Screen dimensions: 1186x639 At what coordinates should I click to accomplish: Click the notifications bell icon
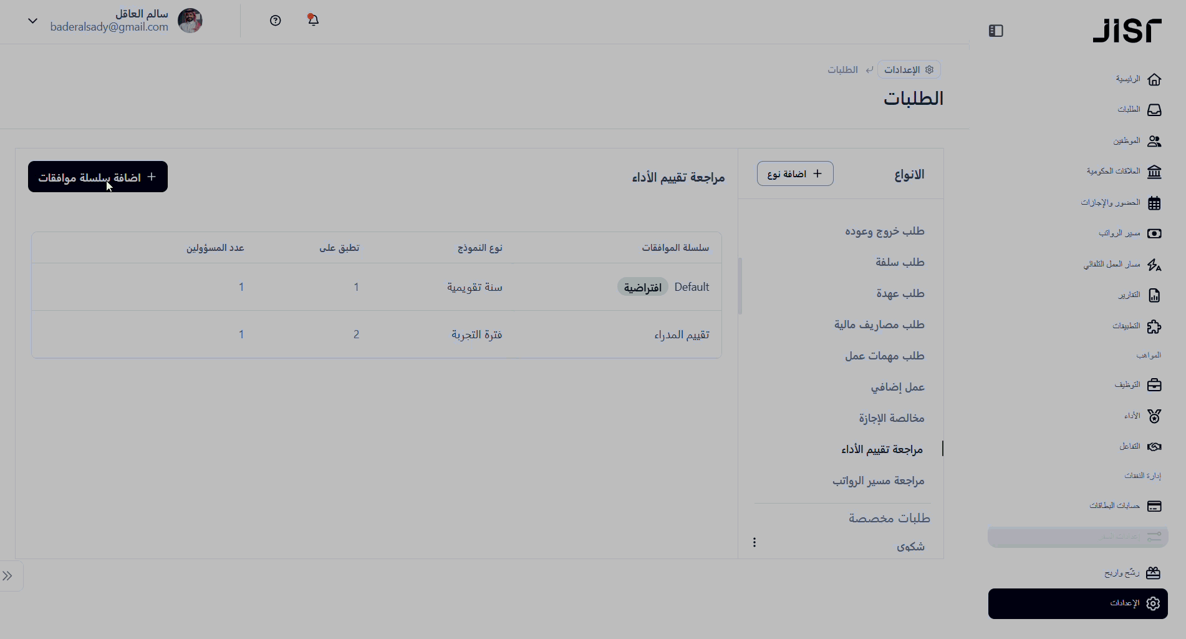[x=313, y=20]
